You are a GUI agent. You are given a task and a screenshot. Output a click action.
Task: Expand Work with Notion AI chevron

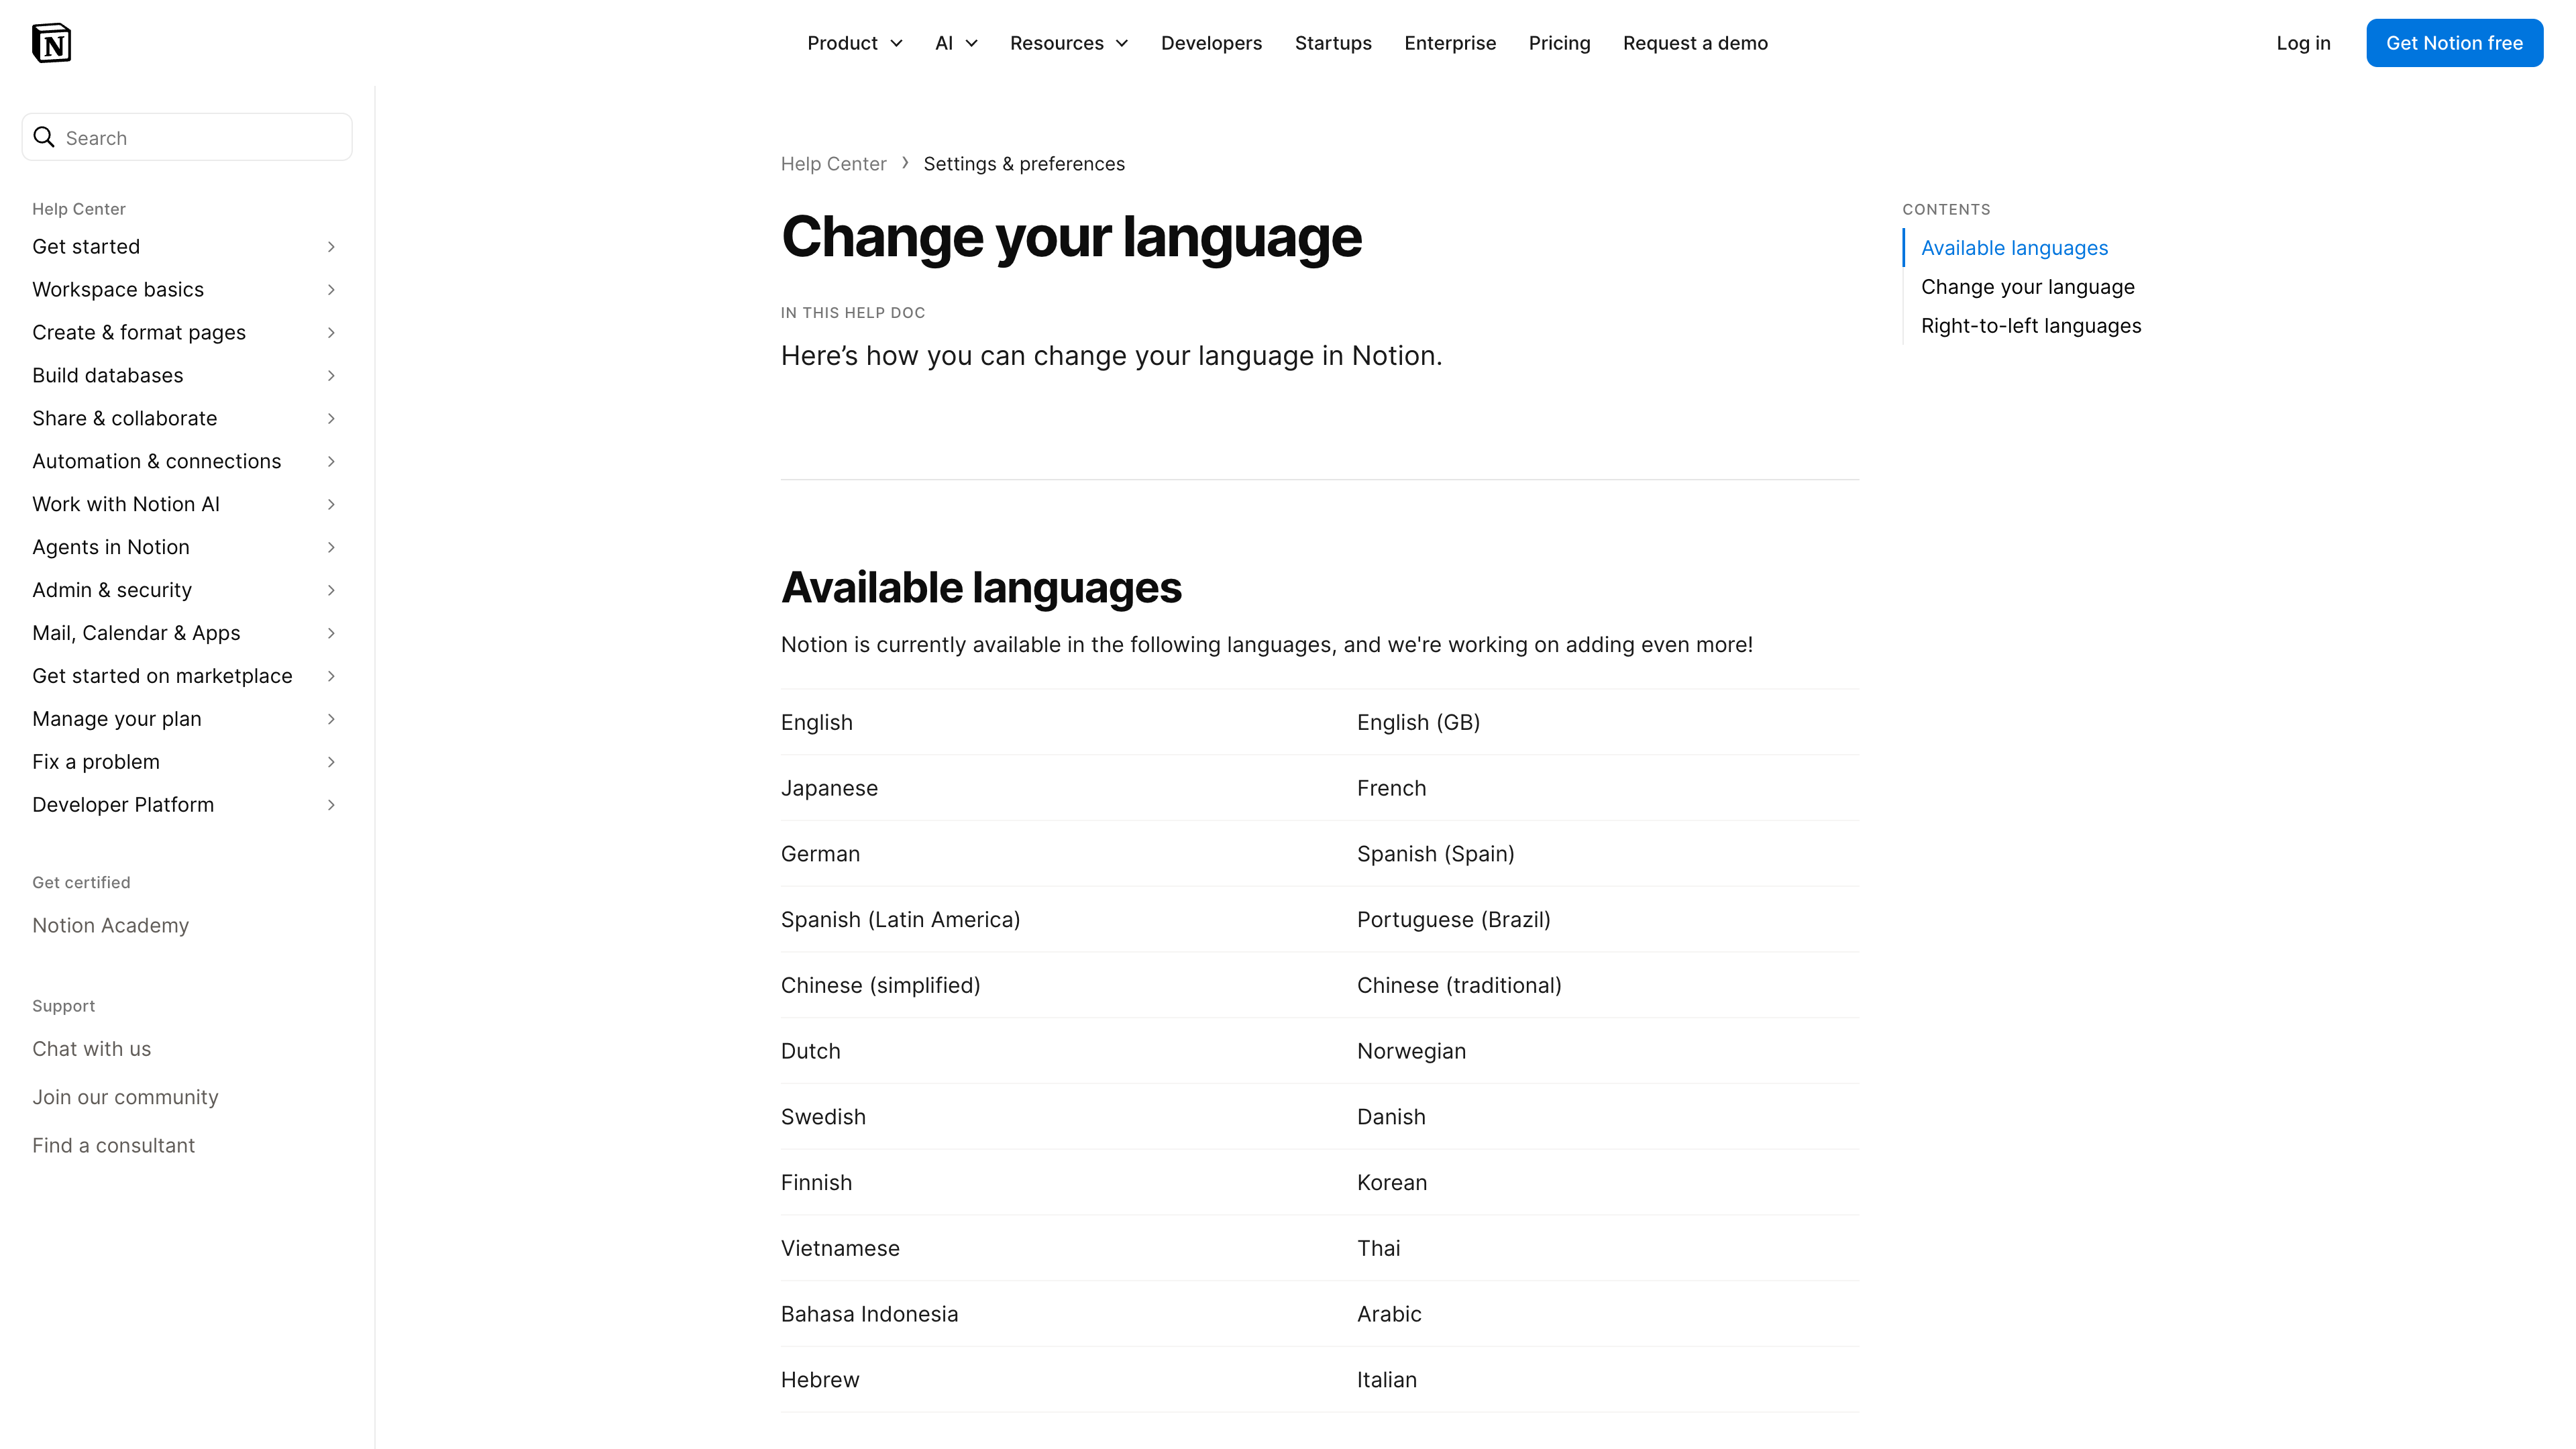[331, 505]
